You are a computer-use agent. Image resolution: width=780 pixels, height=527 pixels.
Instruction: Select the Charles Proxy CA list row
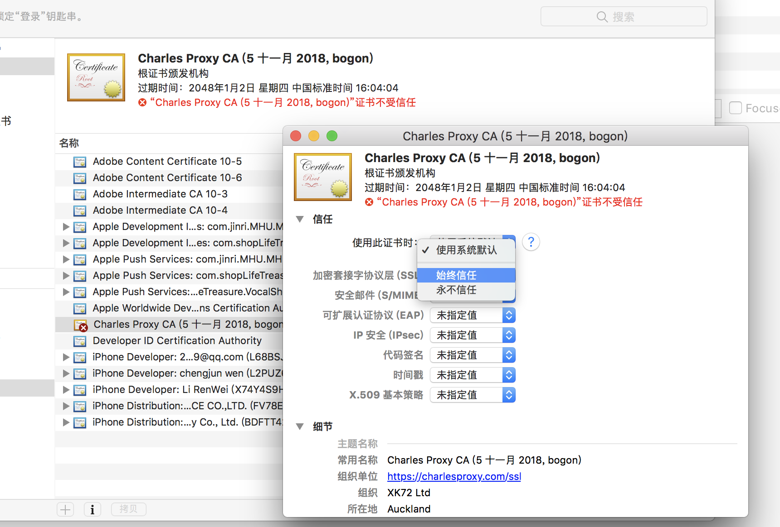169,324
